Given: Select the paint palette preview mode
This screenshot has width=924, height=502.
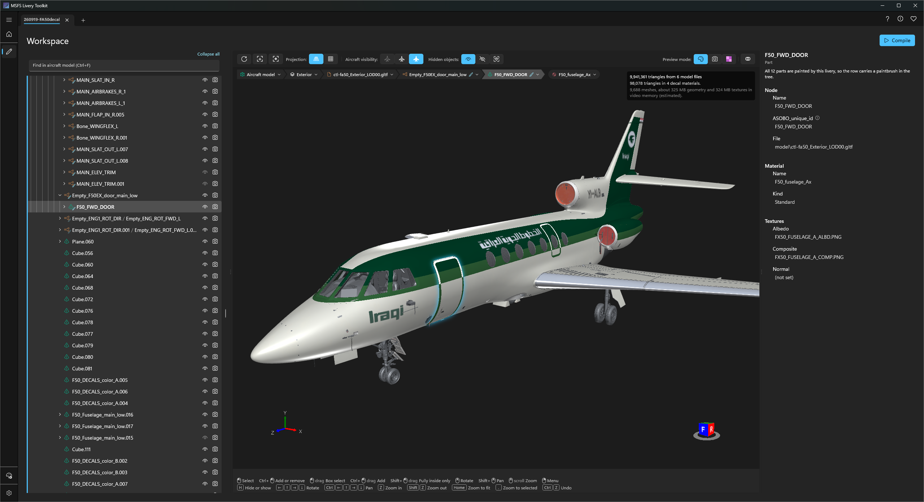Looking at the screenshot, I should point(701,59).
